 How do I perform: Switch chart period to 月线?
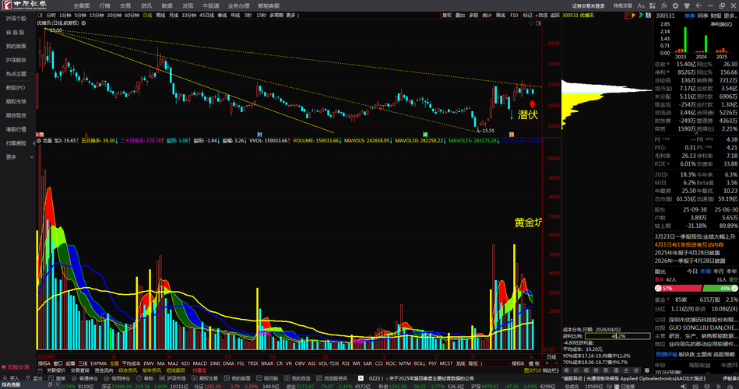tap(174, 15)
